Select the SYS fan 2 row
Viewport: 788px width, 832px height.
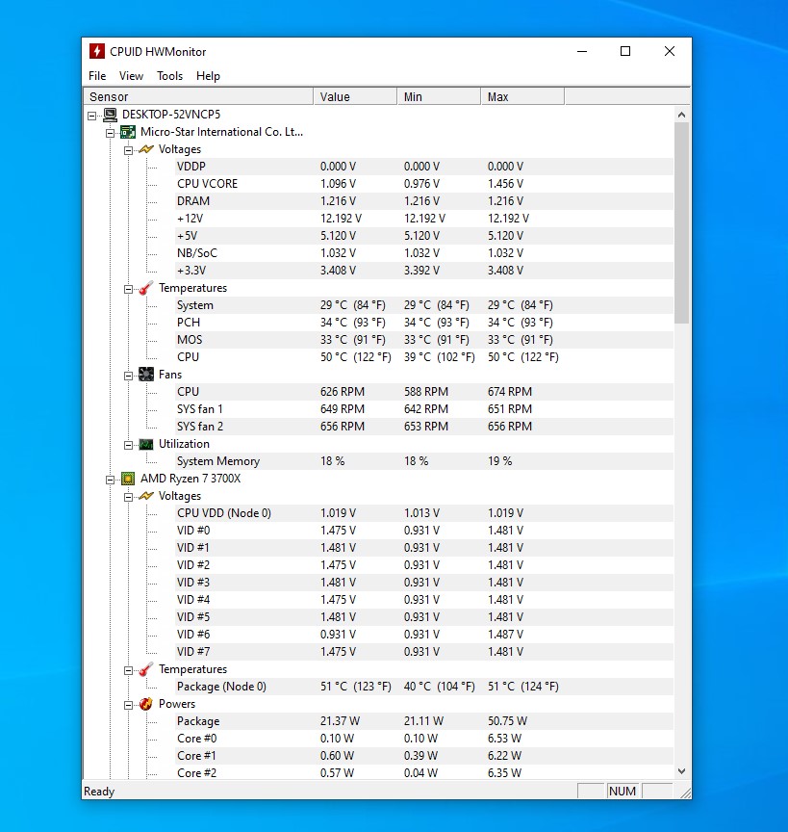pyautogui.click(x=424, y=427)
